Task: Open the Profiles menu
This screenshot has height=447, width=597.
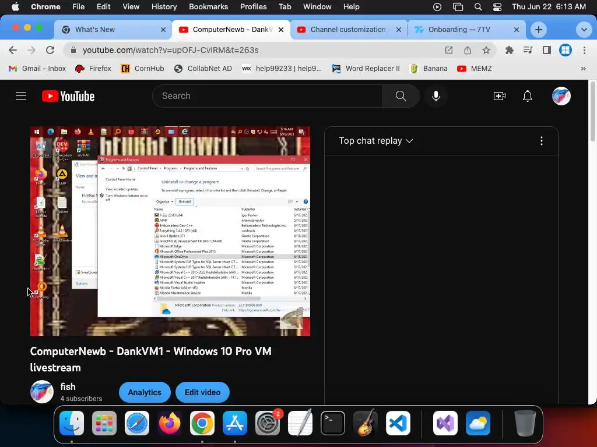Action: (253, 7)
